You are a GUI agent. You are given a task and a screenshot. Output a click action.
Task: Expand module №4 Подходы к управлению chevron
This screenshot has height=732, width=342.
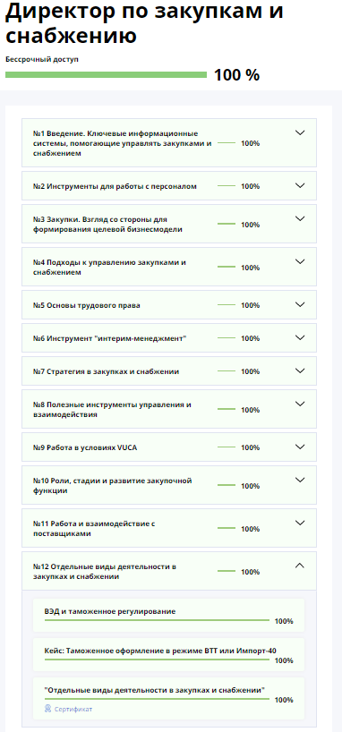point(301,261)
